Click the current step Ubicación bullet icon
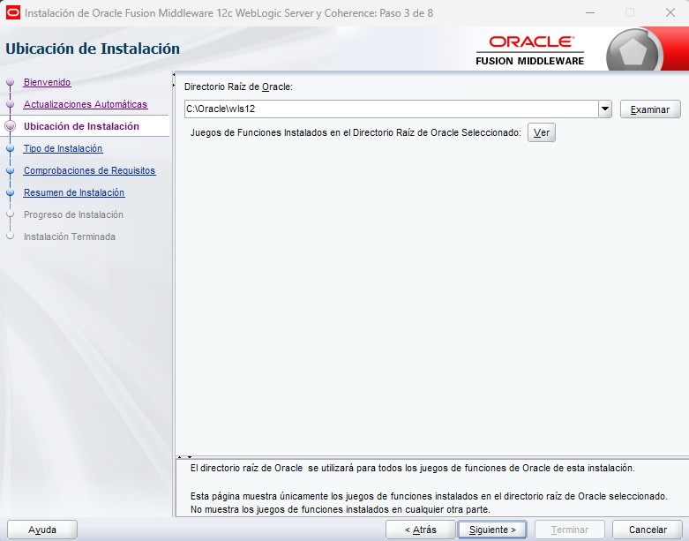The height and width of the screenshot is (541, 689). 11,126
